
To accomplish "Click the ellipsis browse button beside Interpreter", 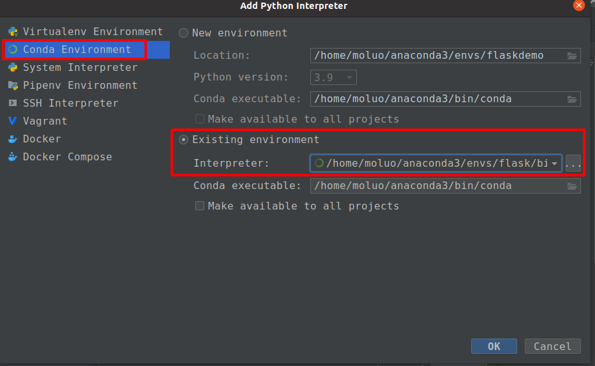I will tap(573, 164).
